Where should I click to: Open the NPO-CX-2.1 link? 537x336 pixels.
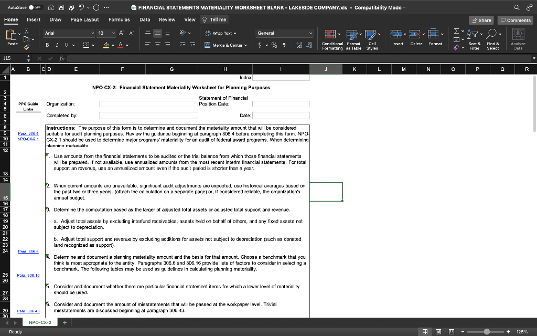point(28,139)
